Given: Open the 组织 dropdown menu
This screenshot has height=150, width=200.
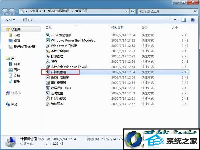Looking at the screenshot, I should pyautogui.click(x=10, y=20).
